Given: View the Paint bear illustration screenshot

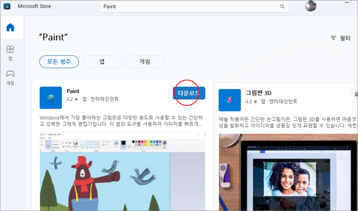Looking at the screenshot, I should coord(122,171).
